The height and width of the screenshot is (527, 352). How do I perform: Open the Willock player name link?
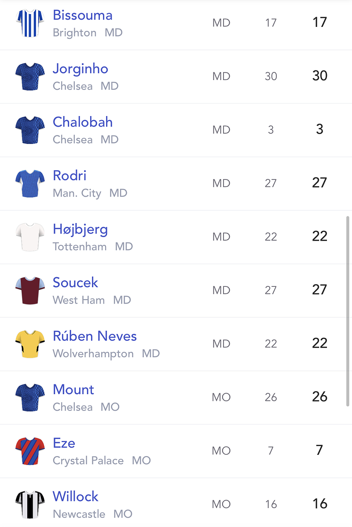76,496
